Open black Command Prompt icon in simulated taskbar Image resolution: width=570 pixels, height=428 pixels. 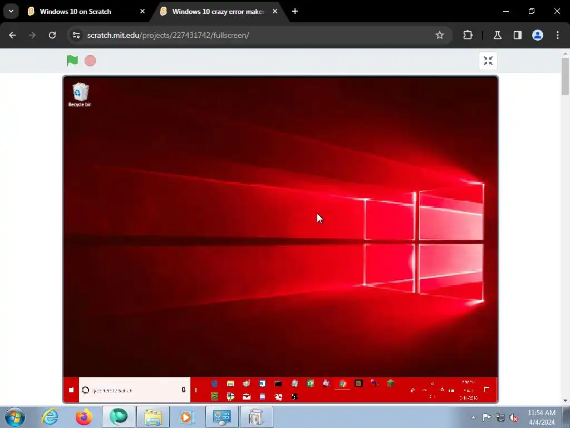(x=278, y=383)
